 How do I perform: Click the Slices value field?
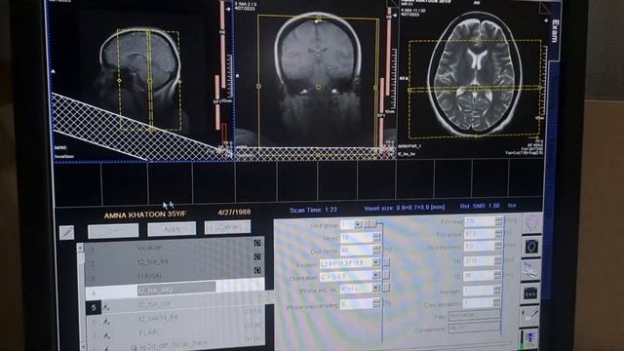[x=357, y=238]
